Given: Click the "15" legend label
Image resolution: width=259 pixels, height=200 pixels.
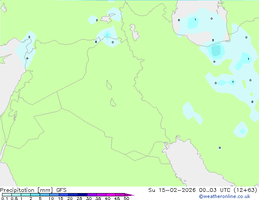Looking at the screenshot, I should (x=60, y=198).
